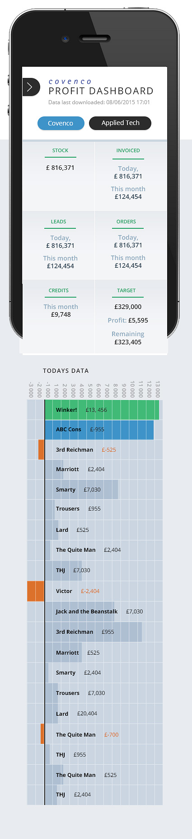
Task: Click the Profit £5,595 value
Action: click(138, 320)
